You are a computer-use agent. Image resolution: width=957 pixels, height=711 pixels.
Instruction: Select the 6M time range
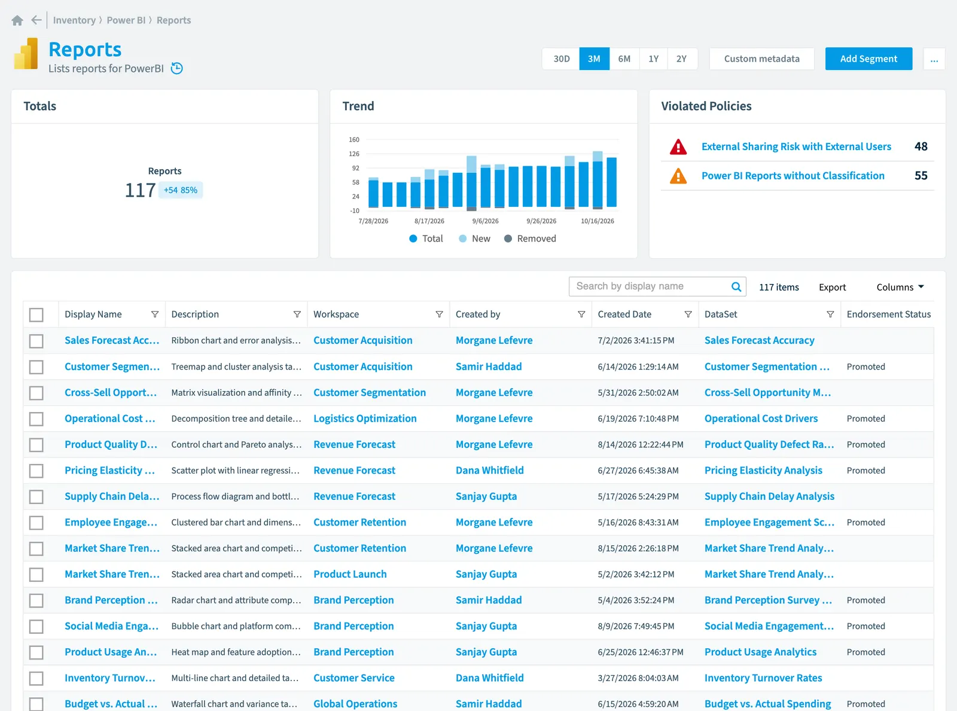624,59
